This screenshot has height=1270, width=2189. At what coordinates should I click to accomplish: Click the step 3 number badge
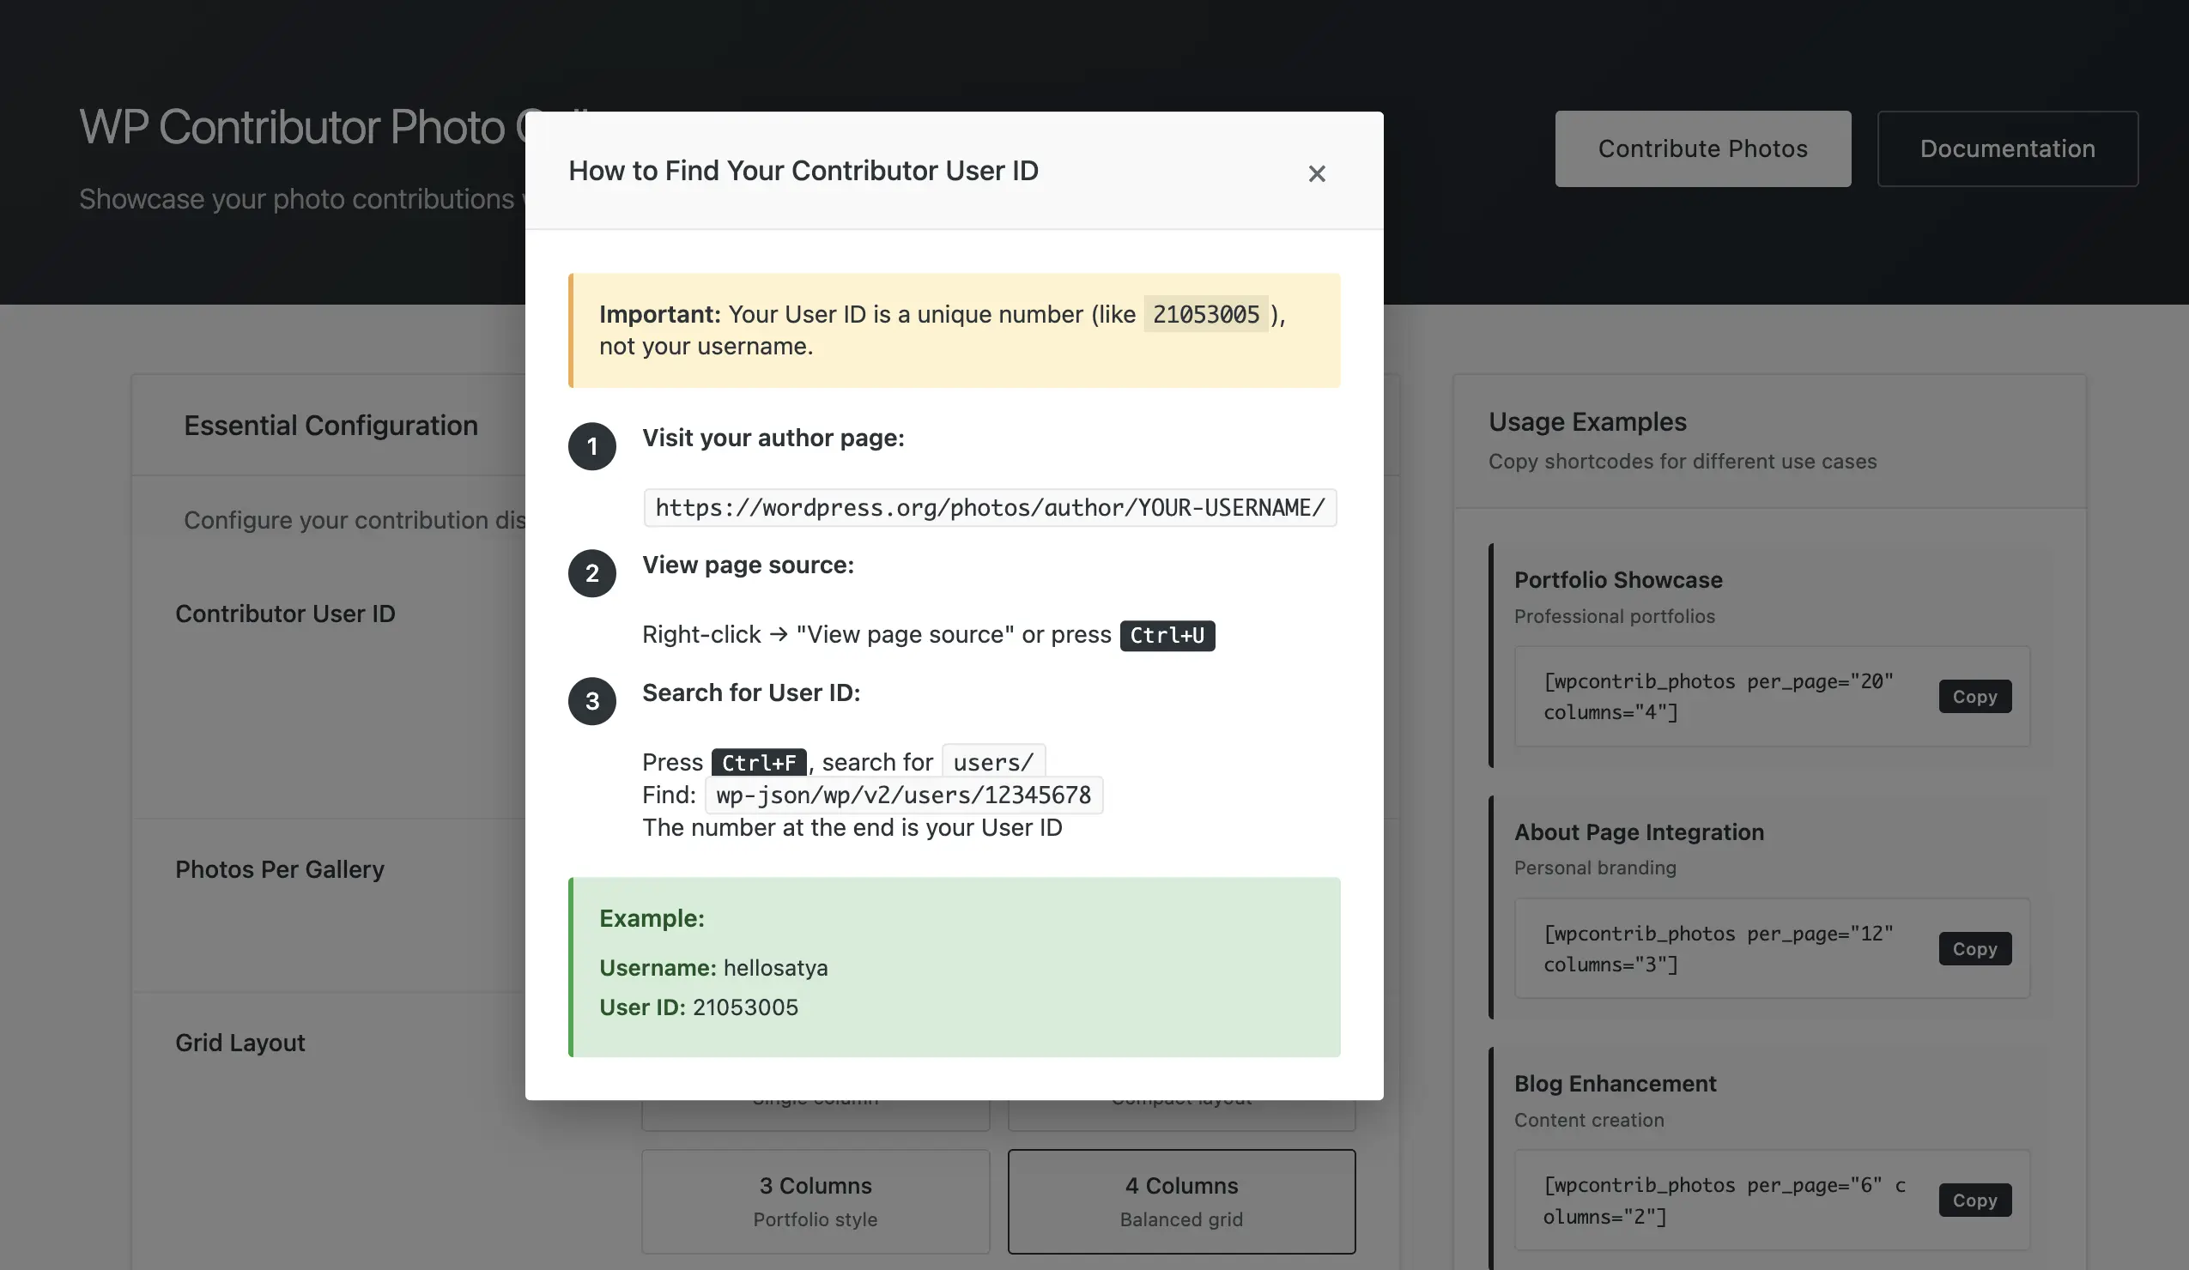[x=591, y=700]
